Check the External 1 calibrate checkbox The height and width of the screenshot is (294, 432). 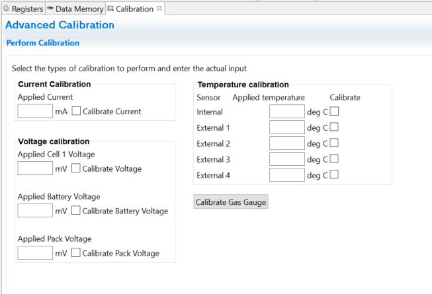click(x=334, y=128)
